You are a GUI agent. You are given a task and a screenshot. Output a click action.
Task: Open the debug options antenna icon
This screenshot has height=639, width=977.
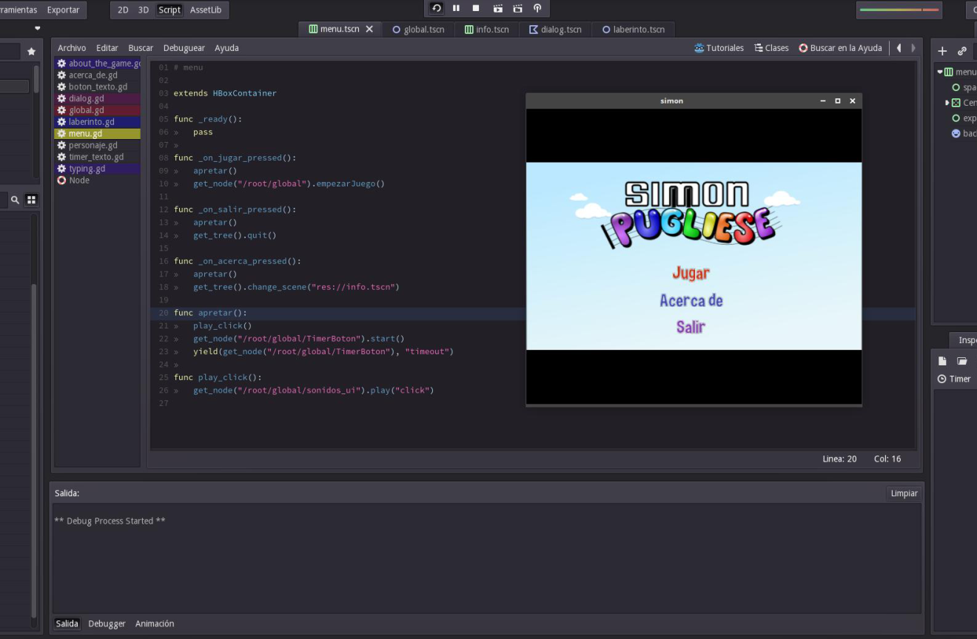click(537, 8)
